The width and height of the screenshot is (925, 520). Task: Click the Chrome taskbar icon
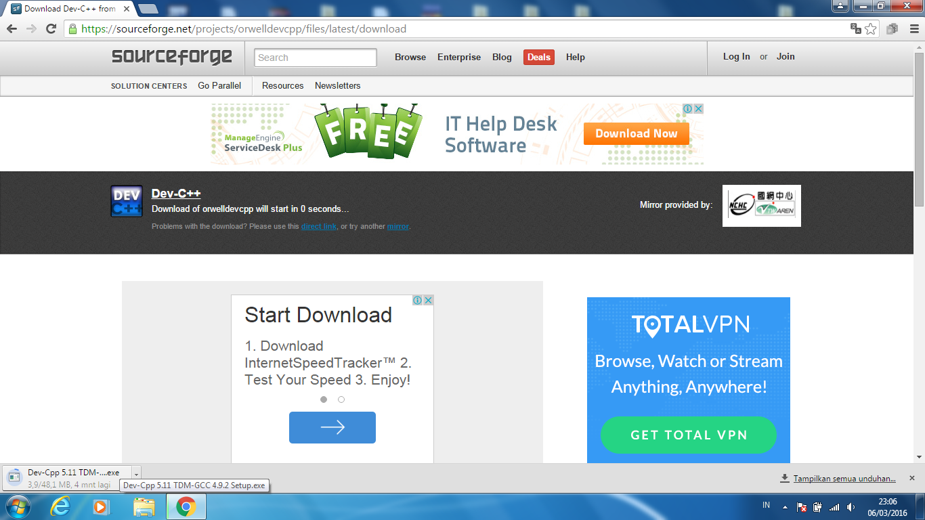click(186, 506)
